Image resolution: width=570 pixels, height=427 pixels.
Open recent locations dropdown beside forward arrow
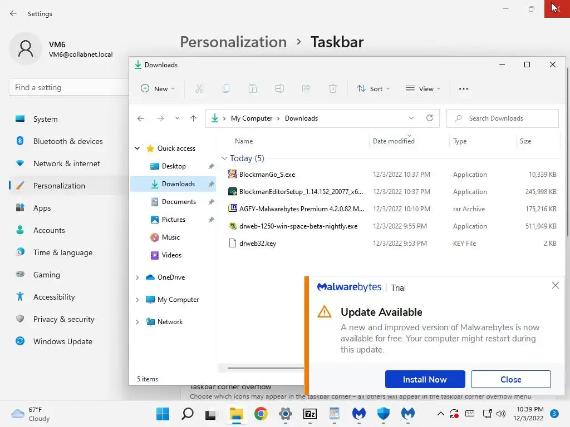tap(177, 118)
